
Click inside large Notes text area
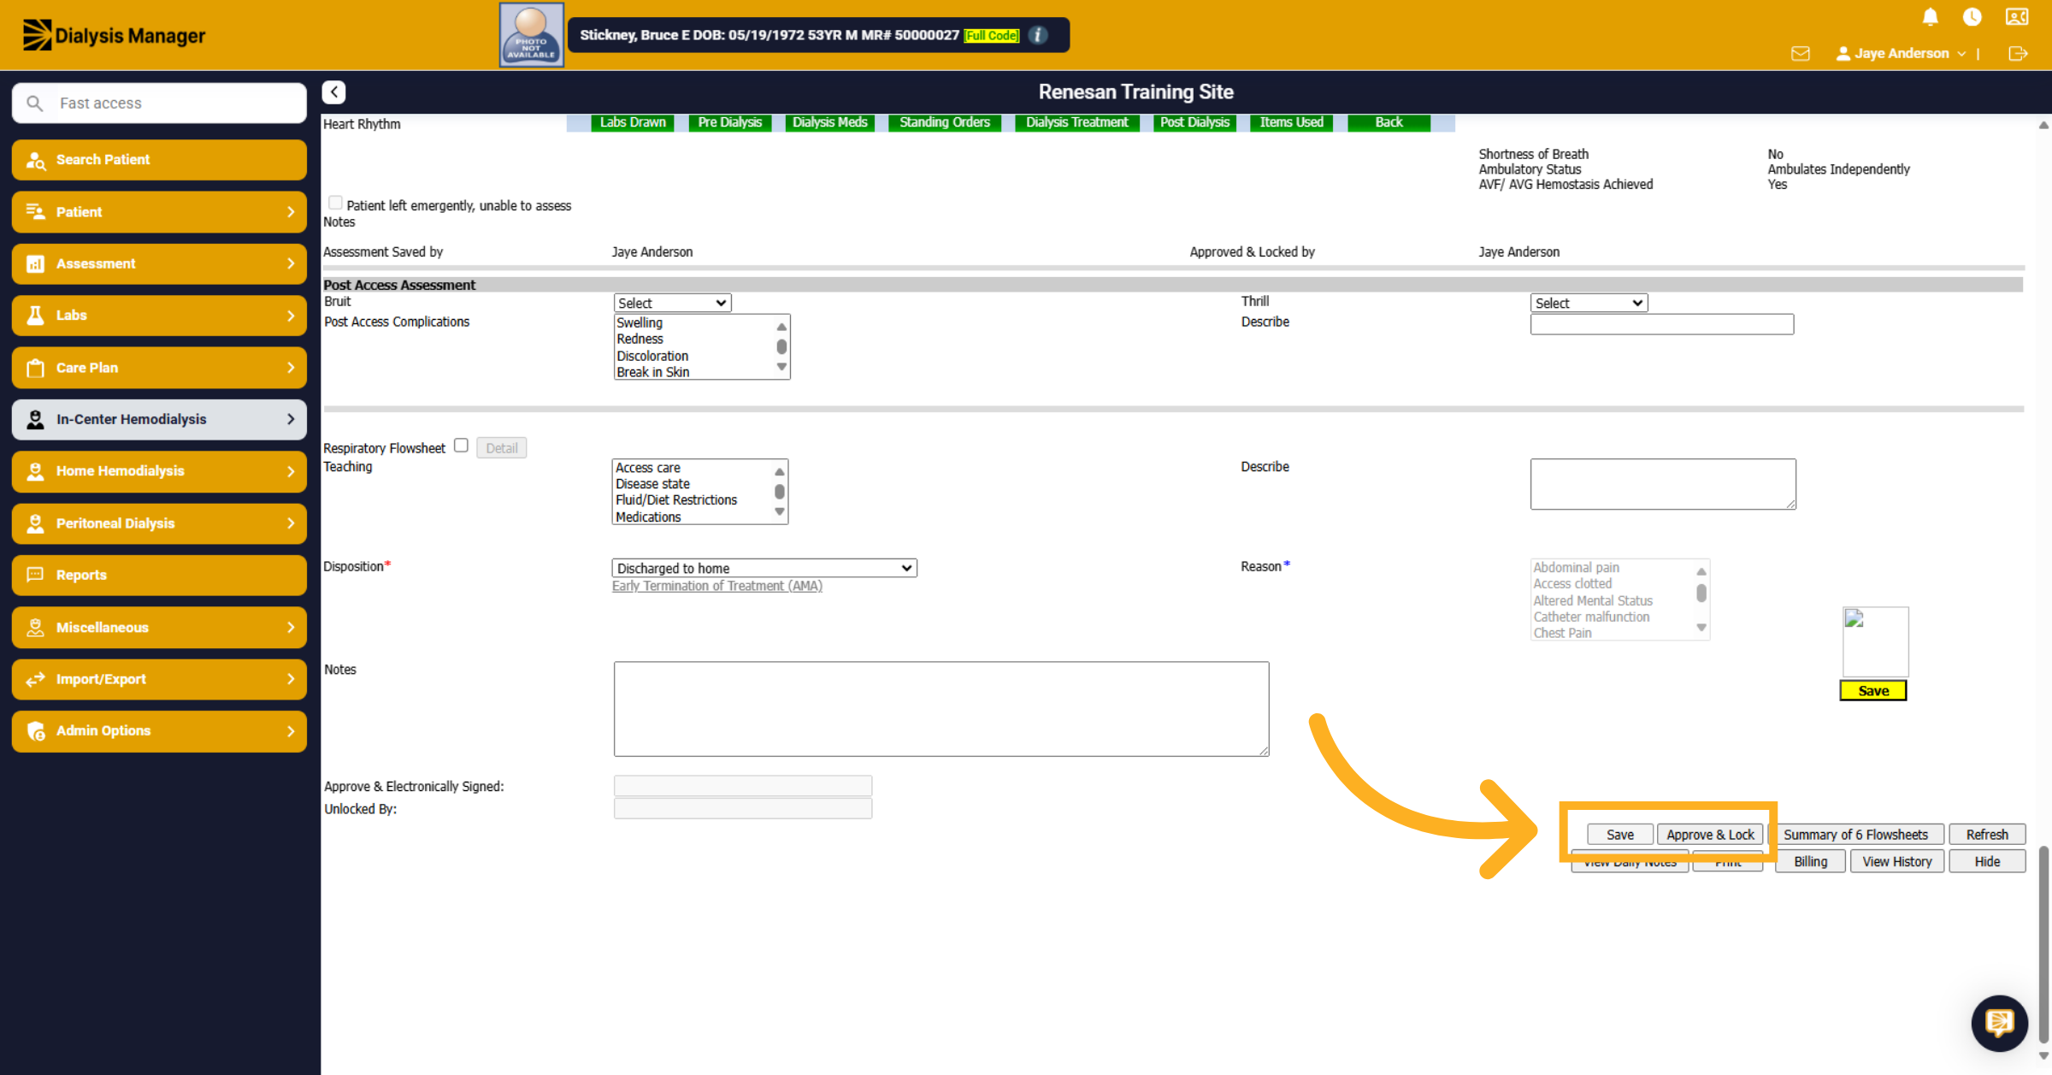coord(941,709)
